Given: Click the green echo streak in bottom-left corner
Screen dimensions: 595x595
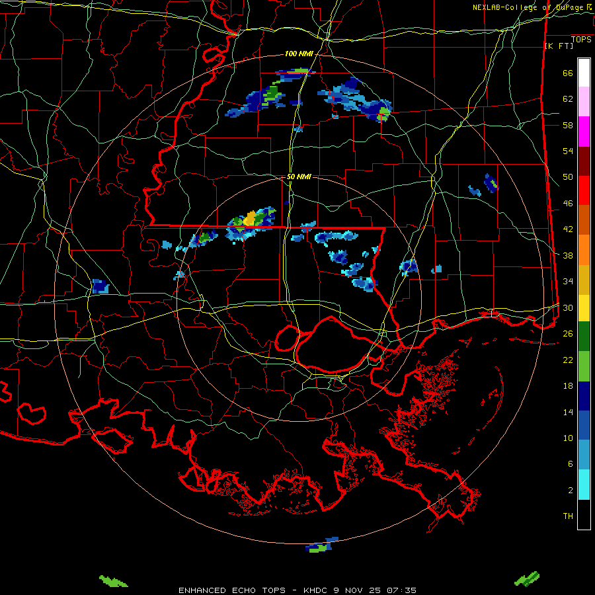Looking at the screenshot, I should tap(113, 581).
